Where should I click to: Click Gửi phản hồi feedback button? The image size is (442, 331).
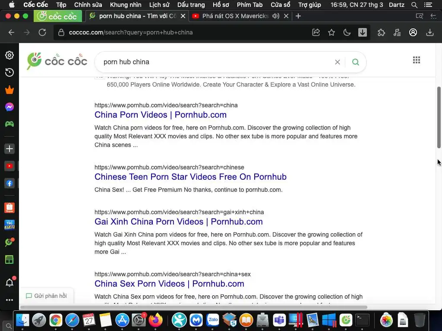coord(47,296)
